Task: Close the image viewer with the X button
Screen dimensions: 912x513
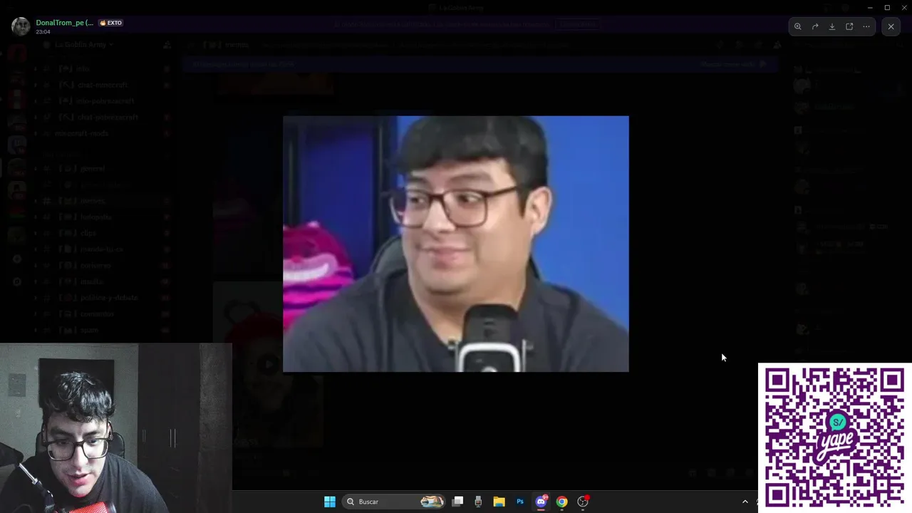Action: click(891, 26)
